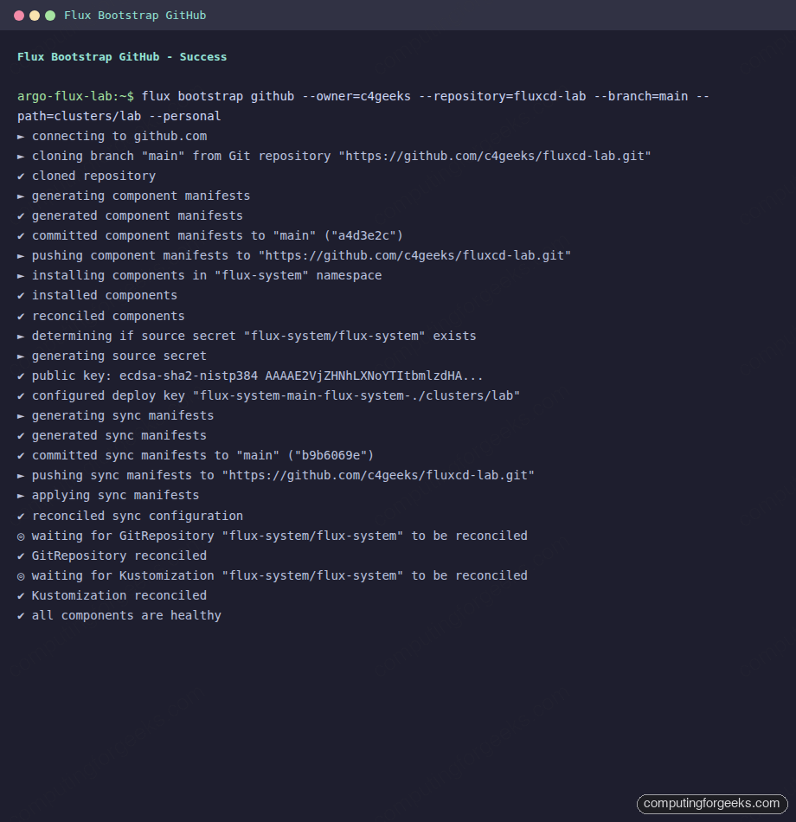Click the green maximize window dot
796x822 pixels.
[x=50, y=16]
